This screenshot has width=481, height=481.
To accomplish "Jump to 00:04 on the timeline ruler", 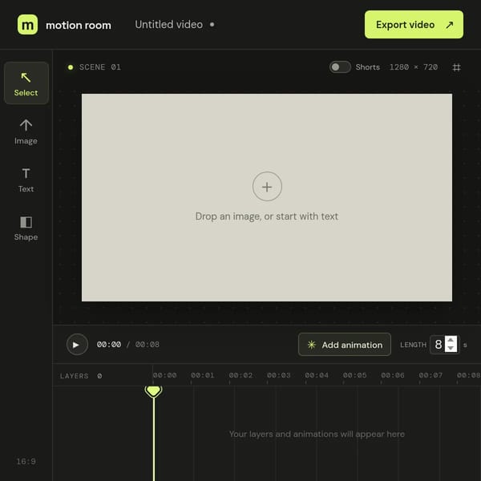I will 317,375.
